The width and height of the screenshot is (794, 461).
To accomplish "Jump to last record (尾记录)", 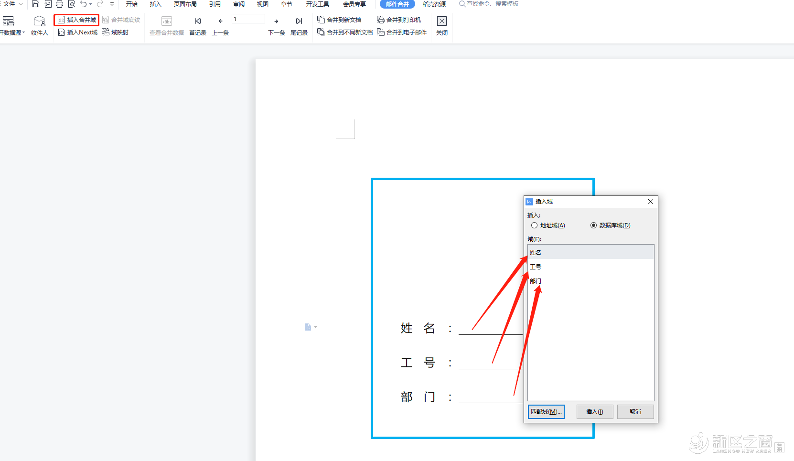I will (299, 21).
